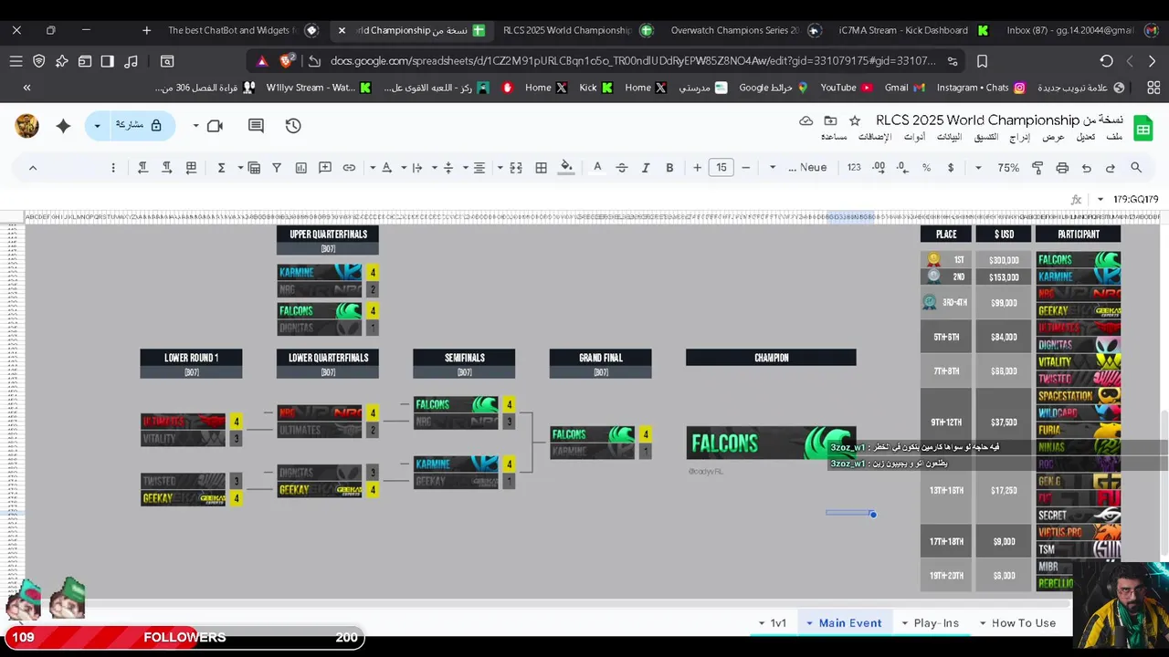
Task: Click the redo arrow in toolbar
Action: [1111, 168]
